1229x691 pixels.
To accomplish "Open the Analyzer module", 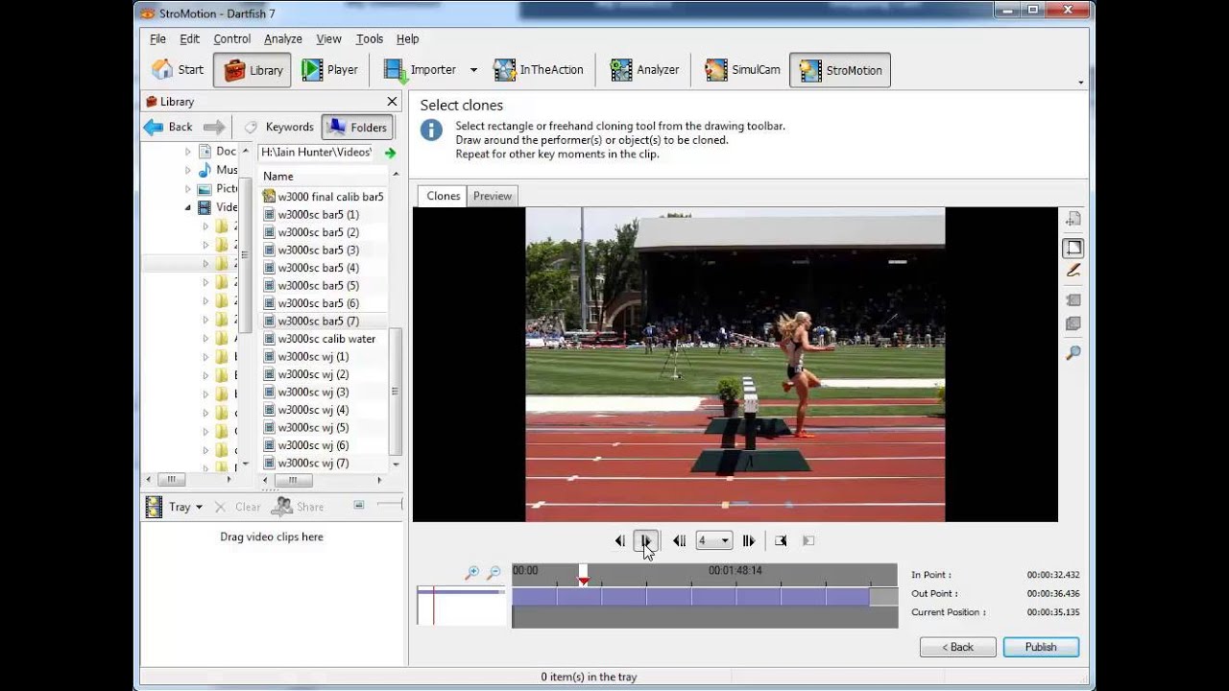I will coord(645,70).
